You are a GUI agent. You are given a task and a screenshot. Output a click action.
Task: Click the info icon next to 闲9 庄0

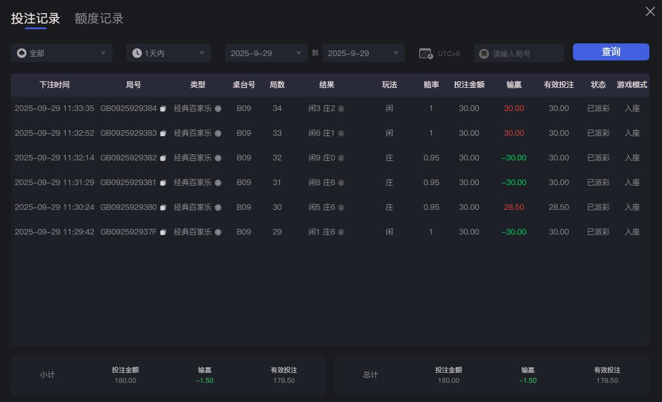coord(342,158)
